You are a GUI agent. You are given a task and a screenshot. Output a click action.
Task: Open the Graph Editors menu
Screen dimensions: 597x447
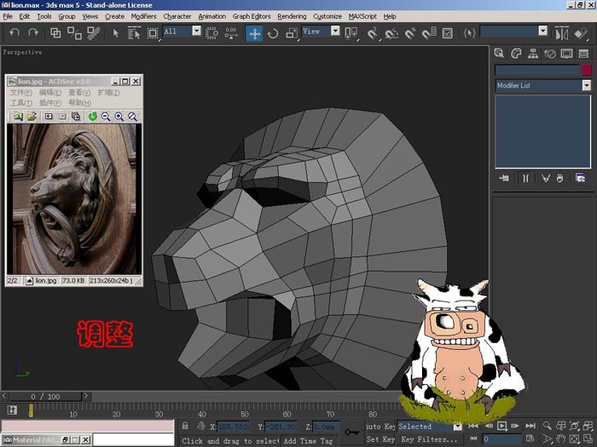pos(252,16)
